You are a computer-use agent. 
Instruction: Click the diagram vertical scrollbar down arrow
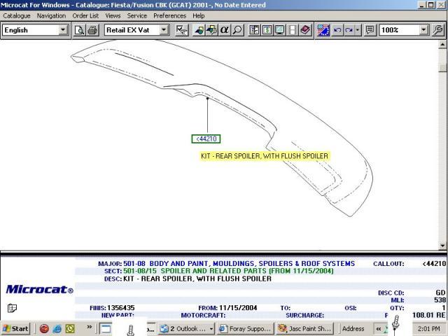442,245
